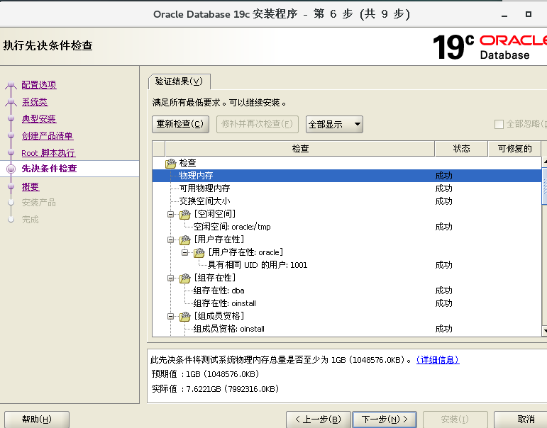Click the folder icon next to [用户存在性]
The image size is (547, 428).
185,240
